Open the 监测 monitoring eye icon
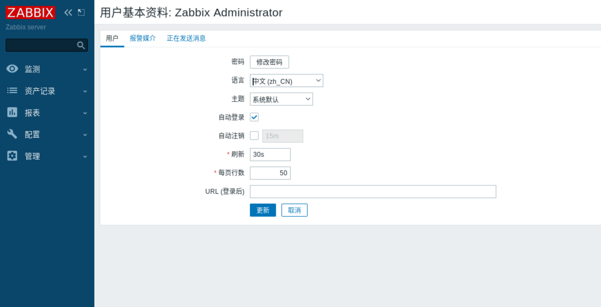This screenshot has height=307, width=601. [x=12, y=69]
